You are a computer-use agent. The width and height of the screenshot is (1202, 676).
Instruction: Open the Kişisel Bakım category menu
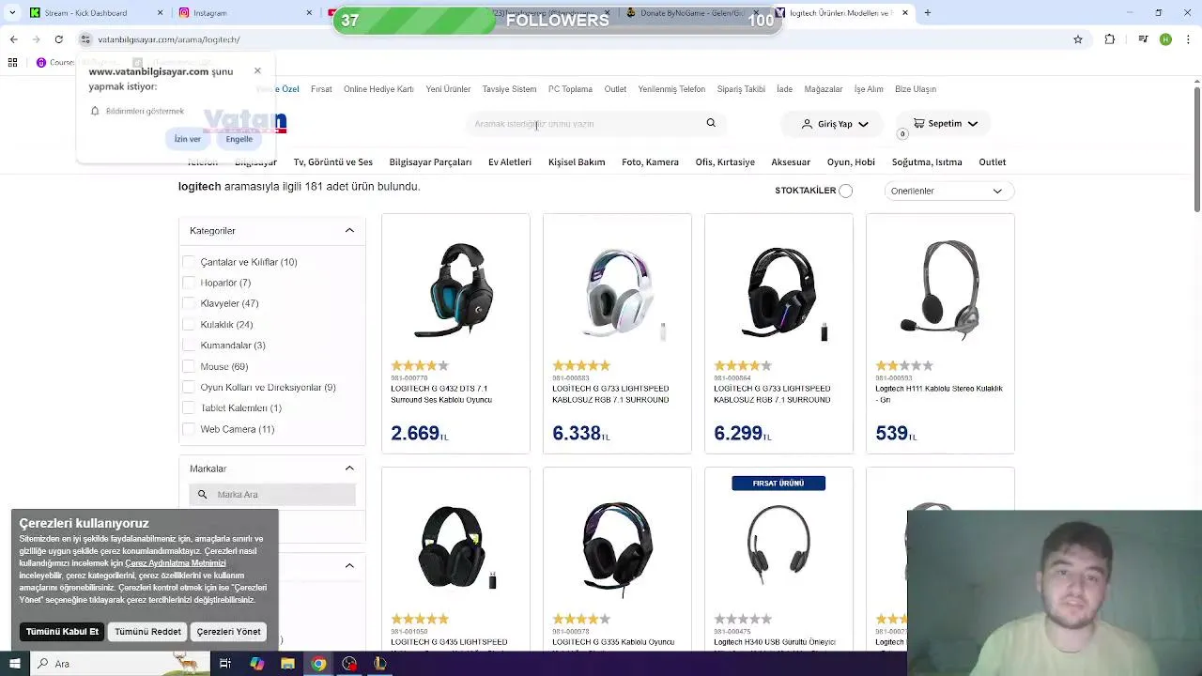tap(577, 161)
